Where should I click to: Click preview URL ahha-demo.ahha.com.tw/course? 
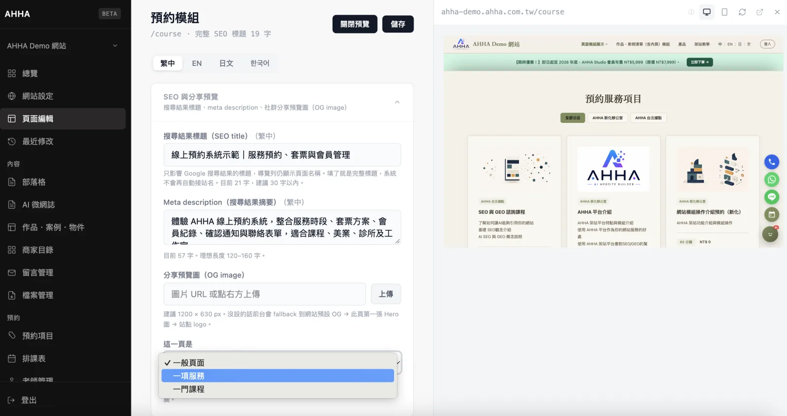[x=503, y=12]
